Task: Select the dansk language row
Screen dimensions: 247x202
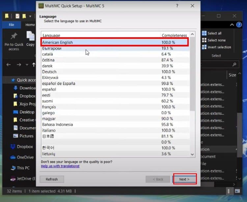Action: click(116, 66)
